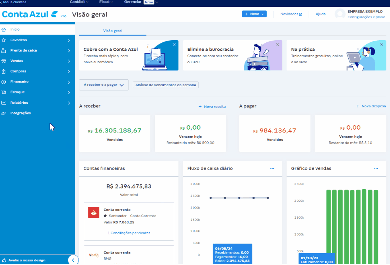Expand the Frente de caixa submenu chevron
This screenshot has width=390, height=265.
pos(69,51)
